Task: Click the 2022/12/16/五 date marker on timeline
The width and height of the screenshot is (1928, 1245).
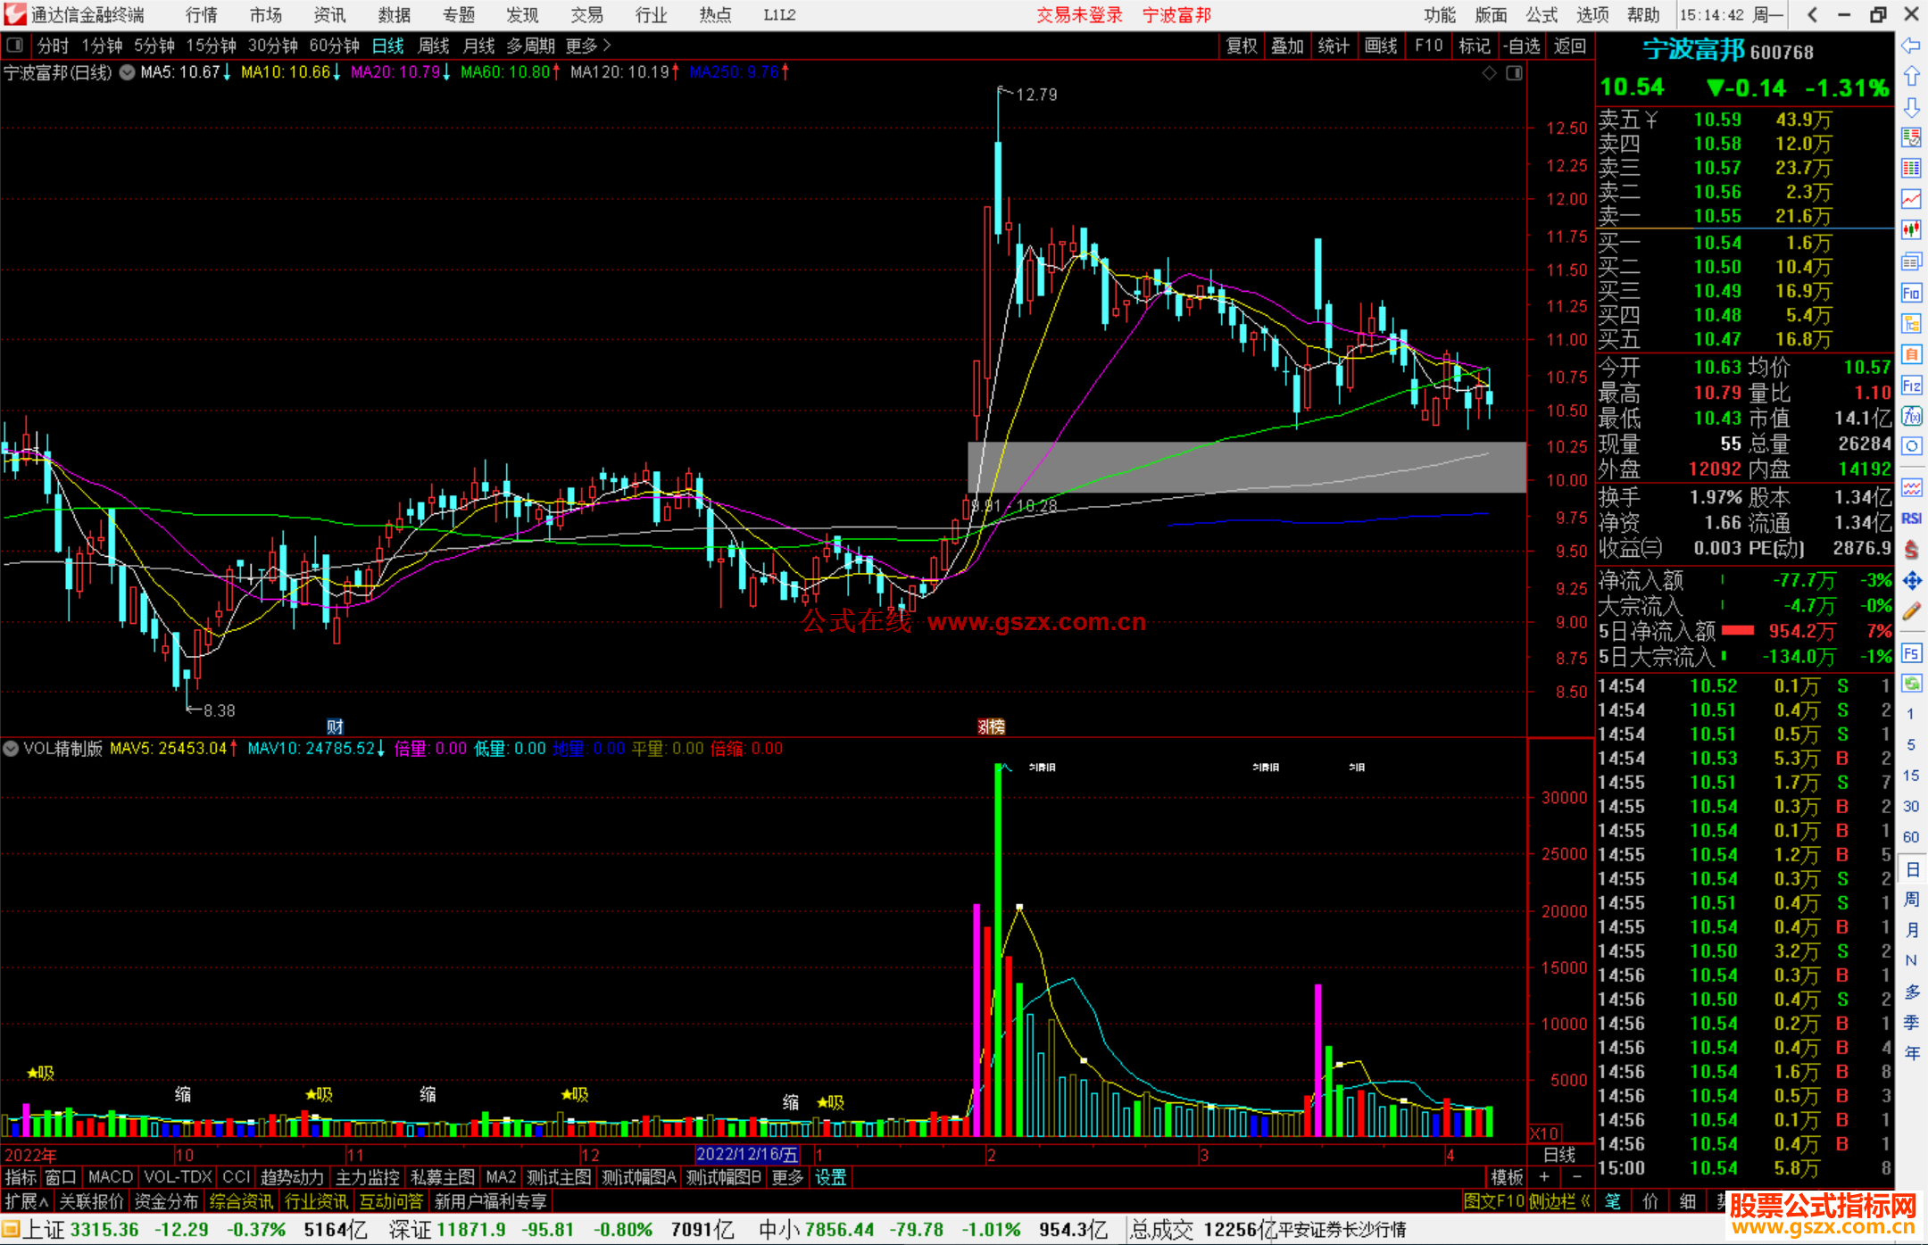Action: point(747,1154)
